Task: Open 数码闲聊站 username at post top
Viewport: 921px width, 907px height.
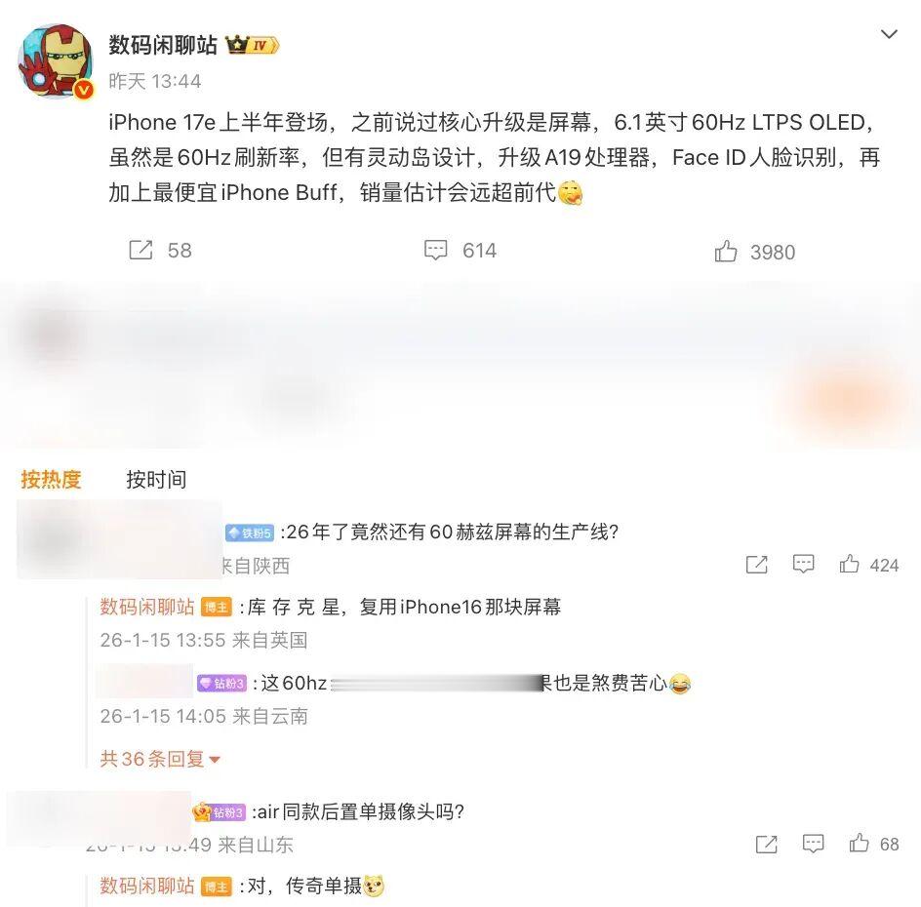Action: click(x=163, y=45)
